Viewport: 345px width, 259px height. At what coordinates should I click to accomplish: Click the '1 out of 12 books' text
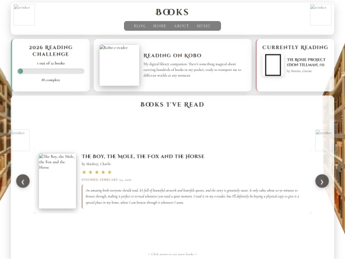(x=51, y=63)
